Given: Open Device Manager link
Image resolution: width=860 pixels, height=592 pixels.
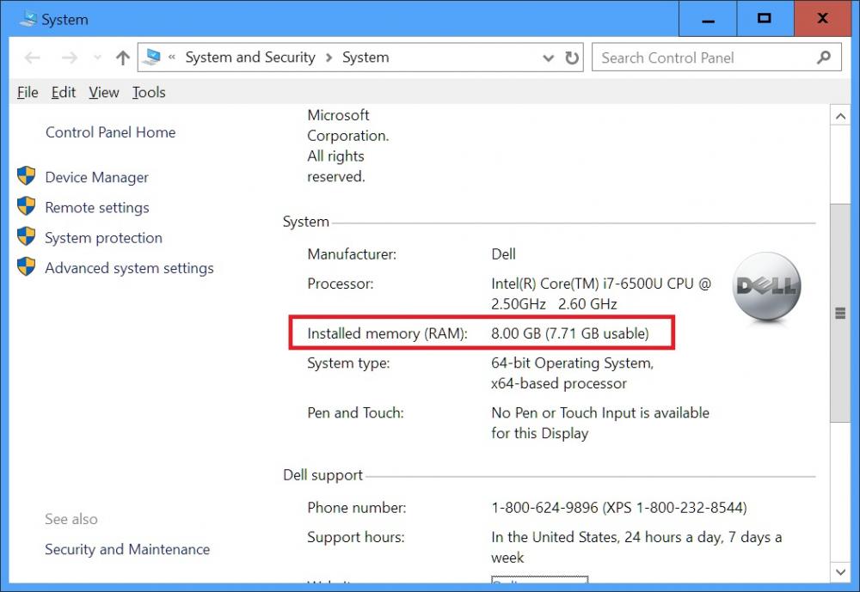Looking at the screenshot, I should pyautogui.click(x=96, y=177).
